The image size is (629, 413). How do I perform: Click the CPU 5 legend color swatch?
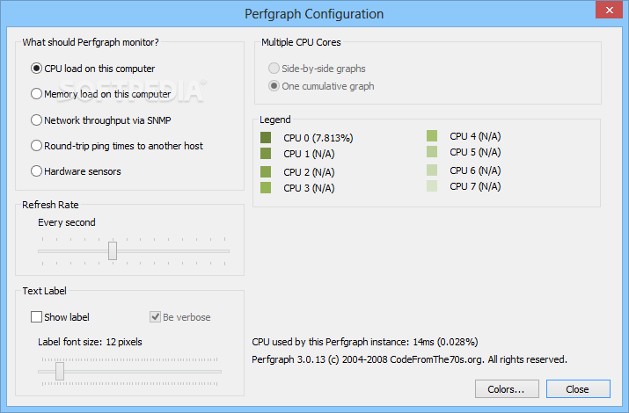click(432, 152)
